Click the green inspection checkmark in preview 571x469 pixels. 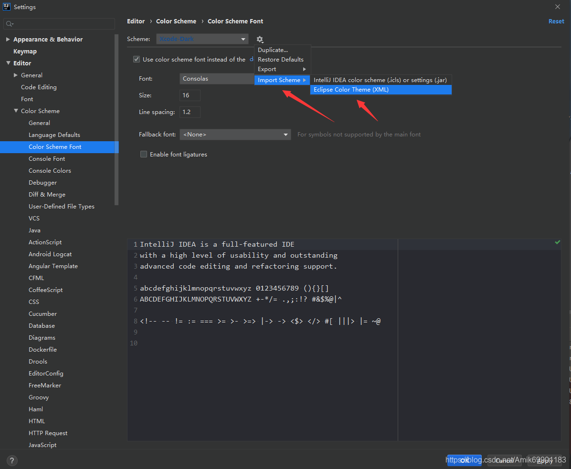(x=557, y=242)
